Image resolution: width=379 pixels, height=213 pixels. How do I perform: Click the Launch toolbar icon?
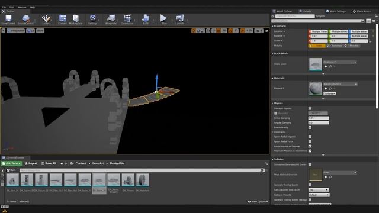point(179,20)
